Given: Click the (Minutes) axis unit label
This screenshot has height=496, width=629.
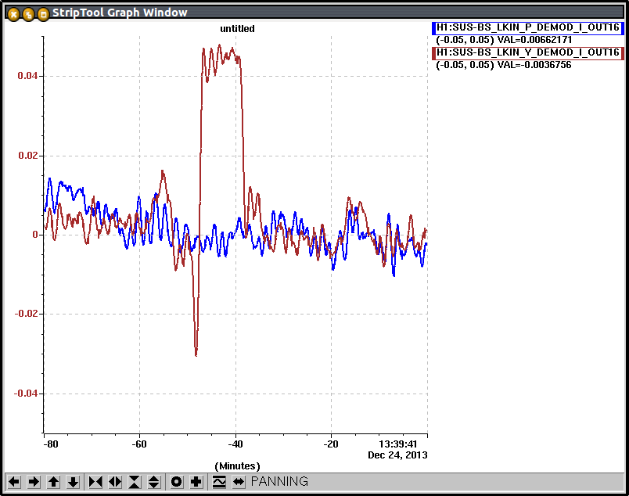Looking at the screenshot, I should coord(238,466).
